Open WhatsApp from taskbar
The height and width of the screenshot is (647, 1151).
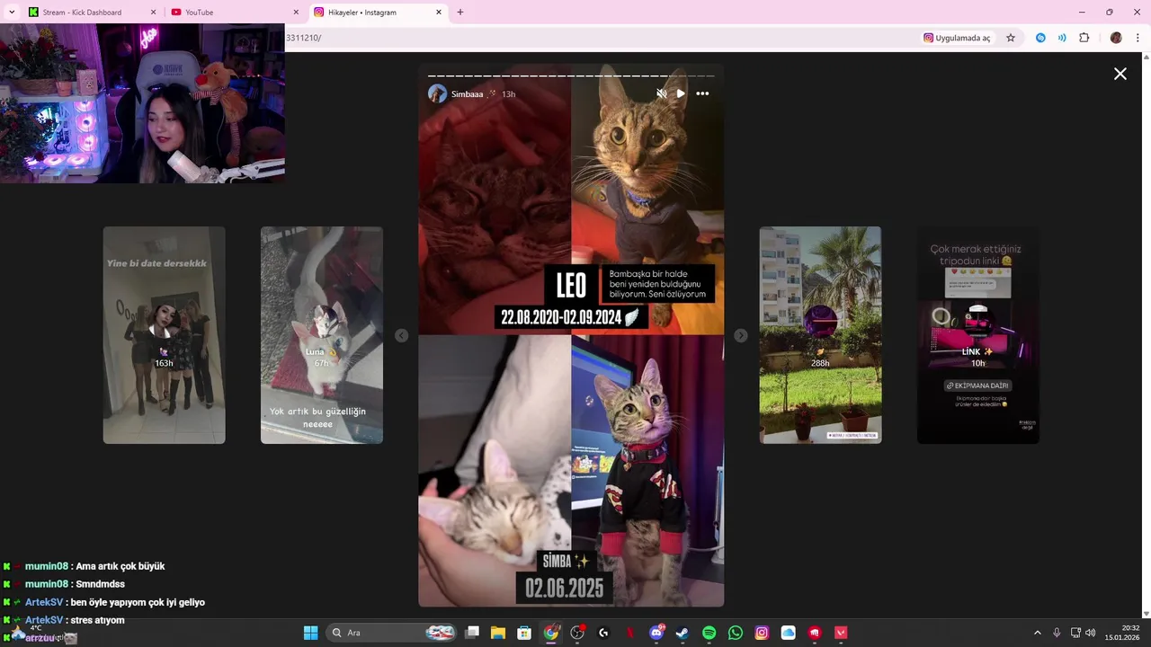pyautogui.click(x=736, y=633)
